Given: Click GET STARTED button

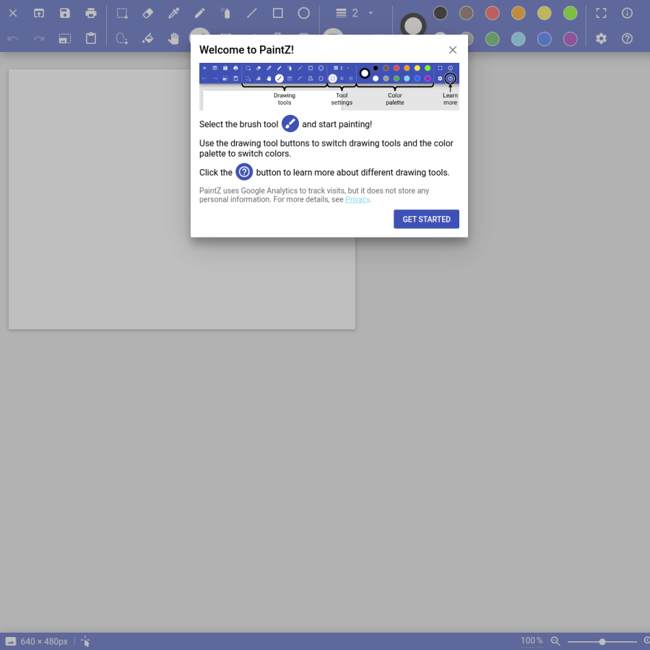Looking at the screenshot, I should click(x=426, y=219).
